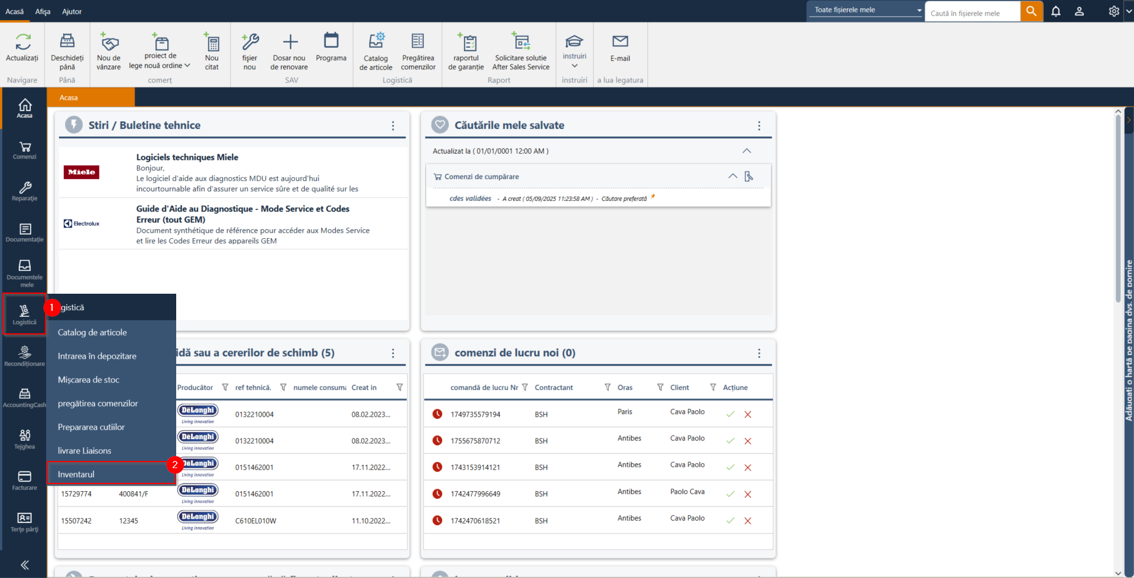The image size is (1134, 578).
Task: Open Facturare sidebar icon
Action: click(x=25, y=480)
